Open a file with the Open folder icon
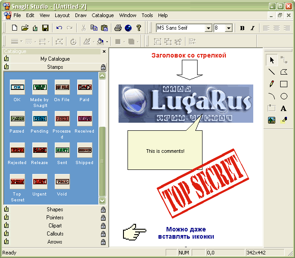This screenshot has height=258, width=295. click(25, 28)
